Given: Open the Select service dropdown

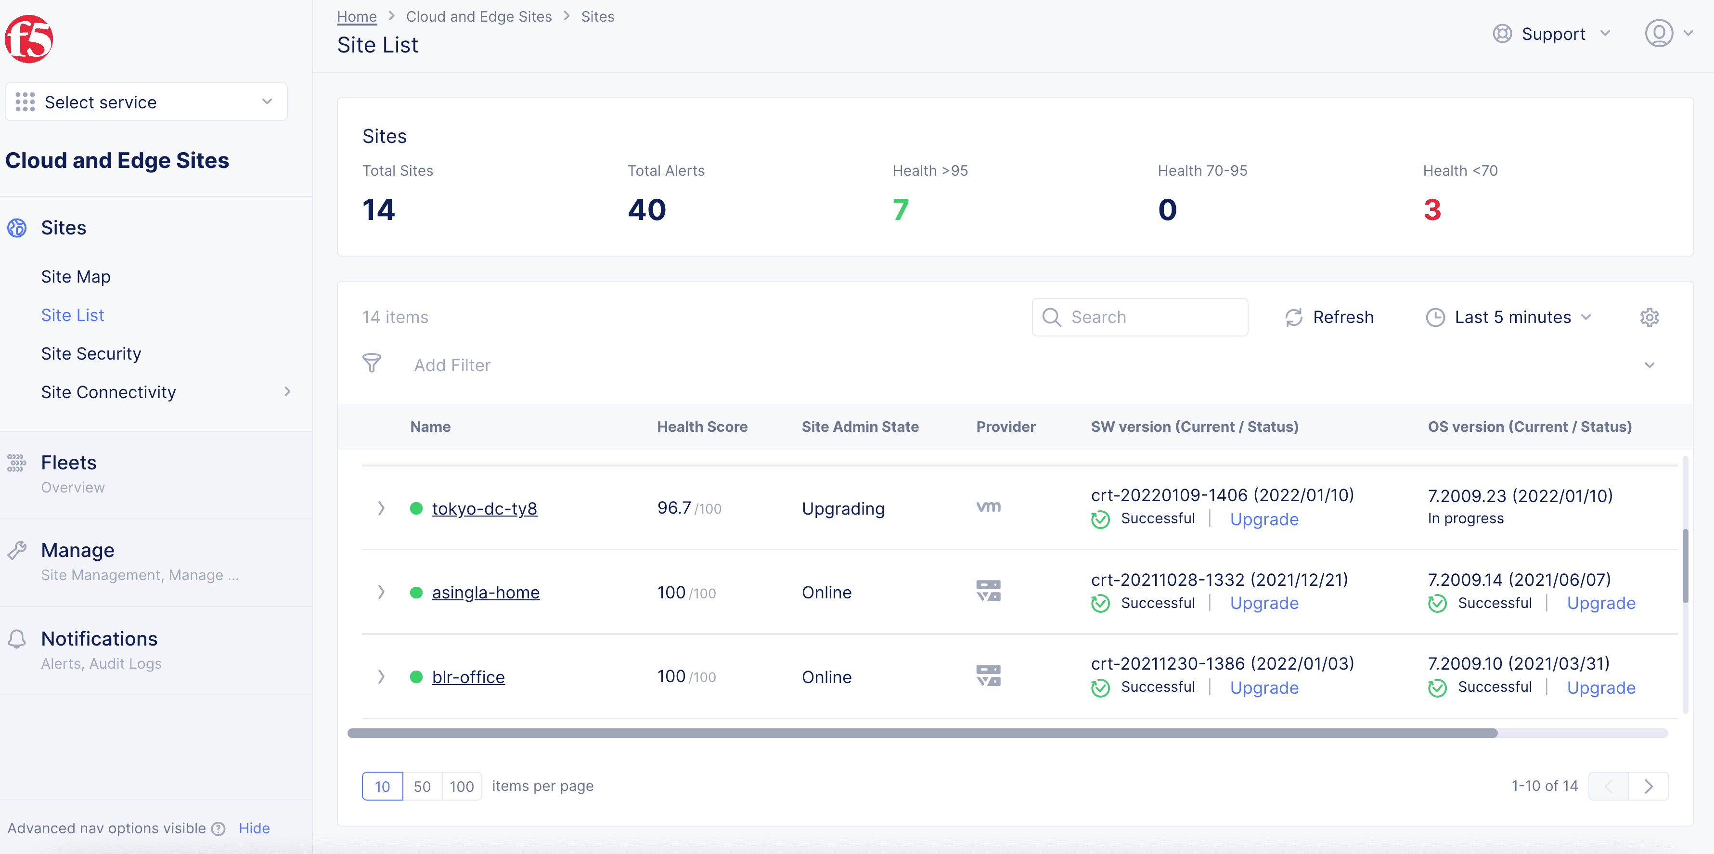Looking at the screenshot, I should coord(146,102).
